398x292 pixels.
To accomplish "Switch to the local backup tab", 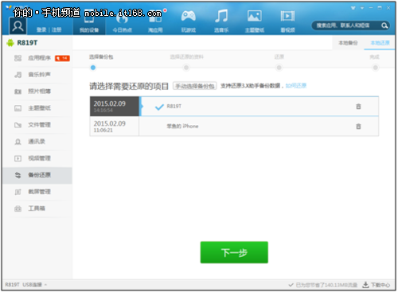I will 348,43.
